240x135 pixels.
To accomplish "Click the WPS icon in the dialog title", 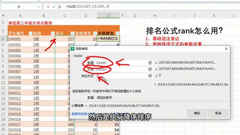I will (72, 49).
